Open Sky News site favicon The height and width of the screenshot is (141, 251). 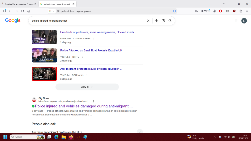pyautogui.click(x=34, y=100)
